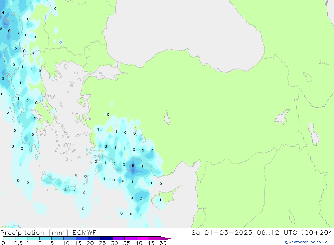Click the '10' legend scale label
The width and height of the screenshot is (334, 245).
pyautogui.click(x=66, y=243)
